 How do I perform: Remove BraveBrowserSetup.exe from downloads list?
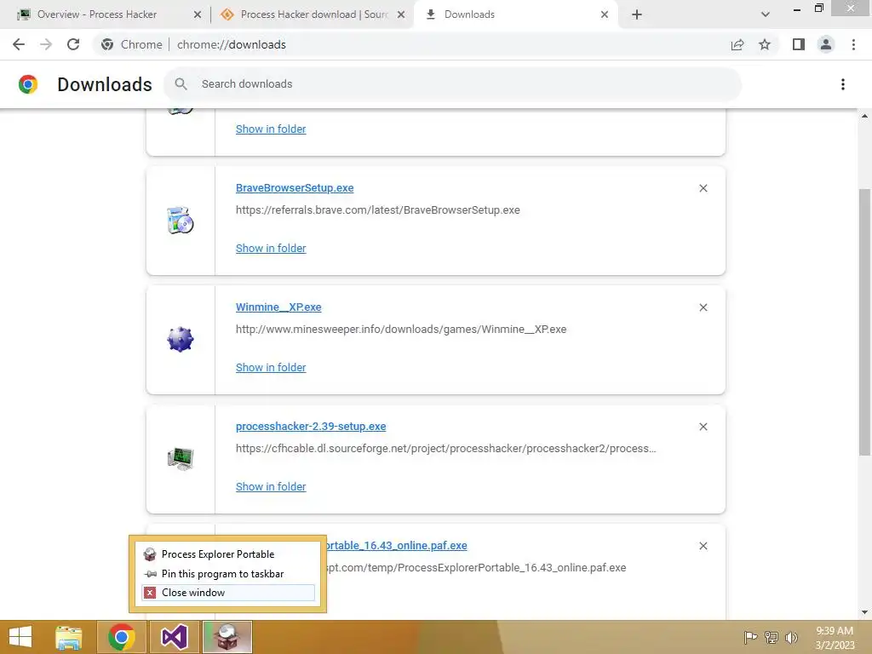[703, 188]
